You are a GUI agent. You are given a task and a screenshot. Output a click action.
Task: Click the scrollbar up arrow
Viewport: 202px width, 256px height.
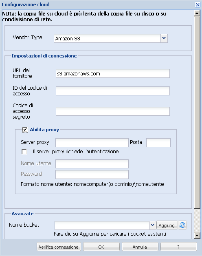pyautogui.click(x=197, y=13)
